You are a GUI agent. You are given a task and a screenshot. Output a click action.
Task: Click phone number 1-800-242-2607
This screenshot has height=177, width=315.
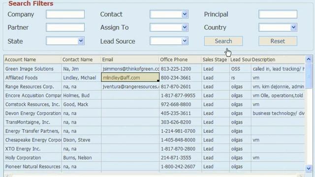[178, 167]
